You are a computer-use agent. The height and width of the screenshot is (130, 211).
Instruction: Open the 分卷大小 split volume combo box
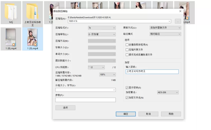85,90
